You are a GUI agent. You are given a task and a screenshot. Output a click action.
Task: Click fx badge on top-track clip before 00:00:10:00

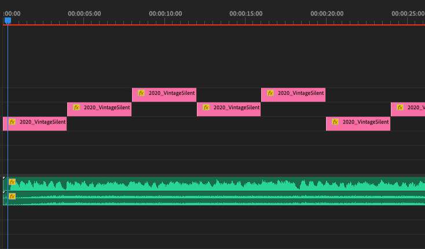[141, 92]
